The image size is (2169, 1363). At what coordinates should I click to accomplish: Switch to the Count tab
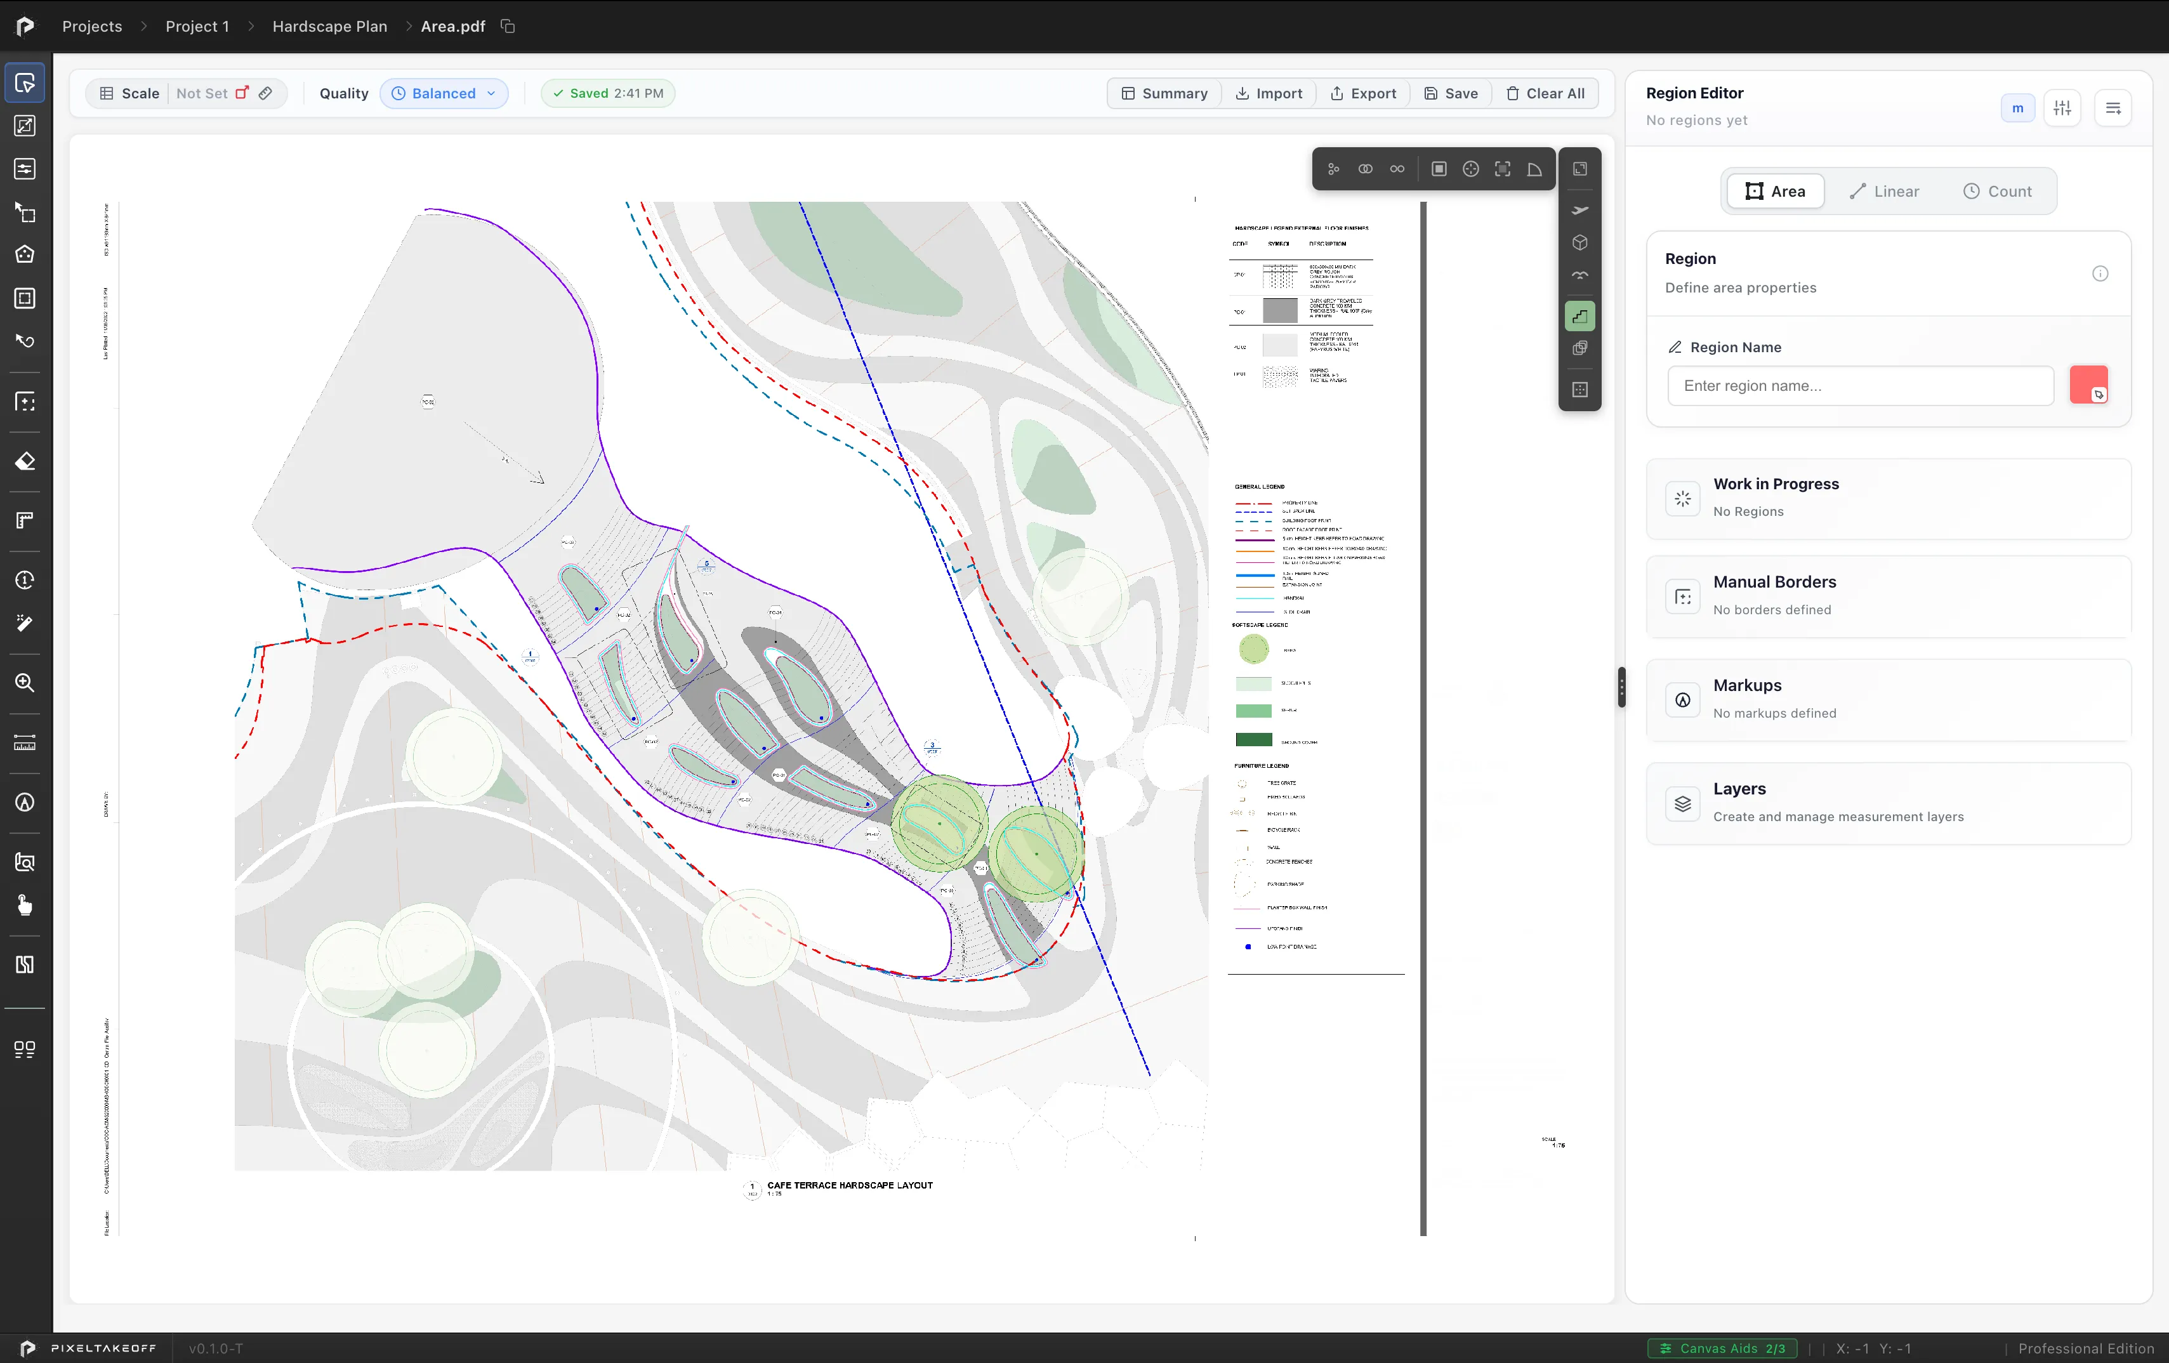tap(1998, 191)
